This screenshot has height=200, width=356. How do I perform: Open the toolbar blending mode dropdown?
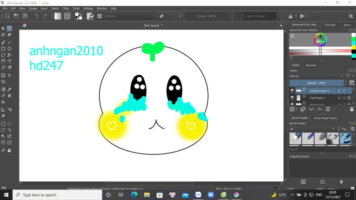pyautogui.click(x=130, y=16)
